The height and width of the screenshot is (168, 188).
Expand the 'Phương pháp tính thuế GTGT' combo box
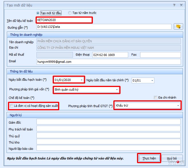178,106
